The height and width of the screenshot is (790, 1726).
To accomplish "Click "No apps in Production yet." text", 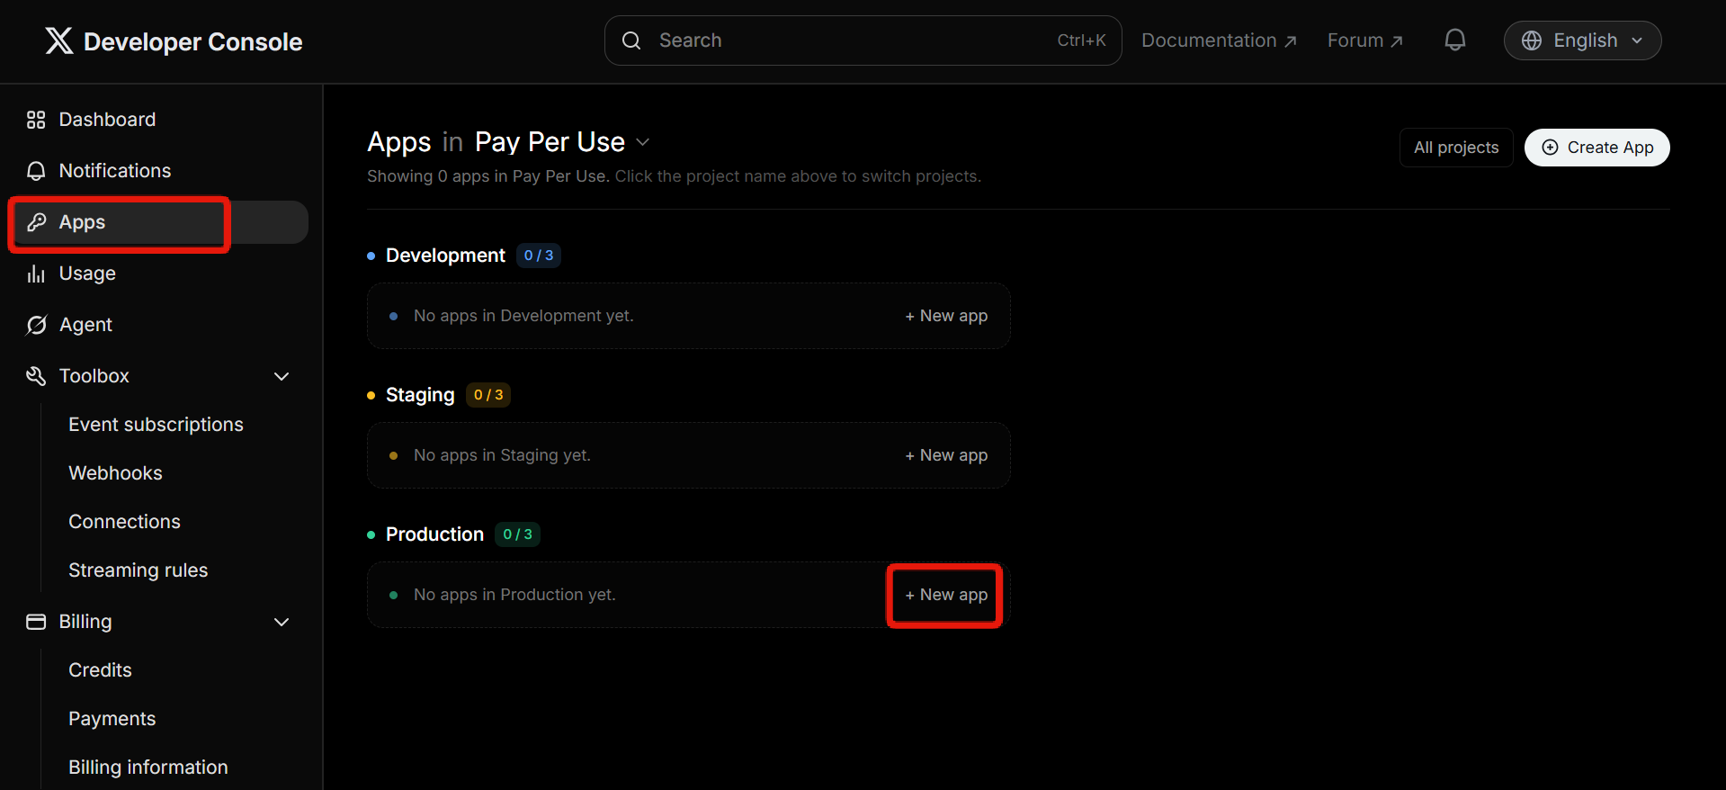I will click(x=514, y=595).
